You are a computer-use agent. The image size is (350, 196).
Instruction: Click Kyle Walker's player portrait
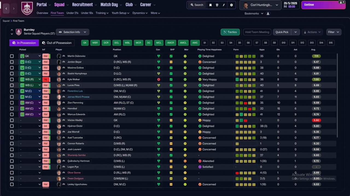pos(59,79)
